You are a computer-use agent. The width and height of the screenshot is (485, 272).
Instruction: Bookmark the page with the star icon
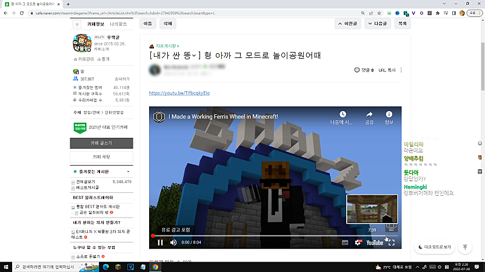coord(379,13)
